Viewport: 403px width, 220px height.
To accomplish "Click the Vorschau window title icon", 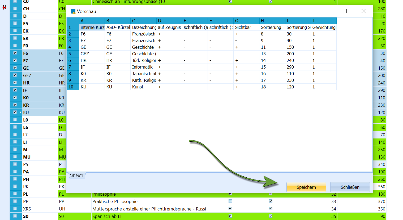I will tap(72, 11).
